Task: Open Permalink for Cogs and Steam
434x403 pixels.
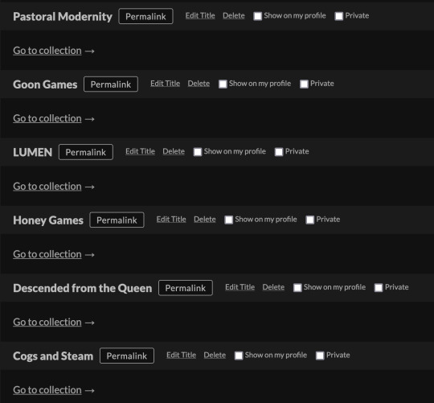Action: point(127,356)
